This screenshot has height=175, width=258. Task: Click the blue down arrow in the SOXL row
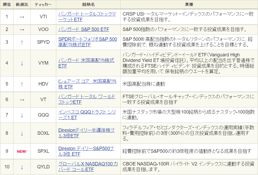point(22,134)
